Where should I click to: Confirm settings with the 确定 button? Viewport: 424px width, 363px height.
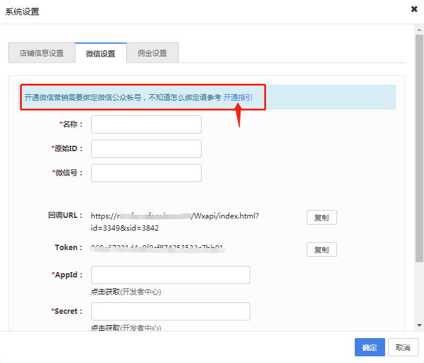369,347
